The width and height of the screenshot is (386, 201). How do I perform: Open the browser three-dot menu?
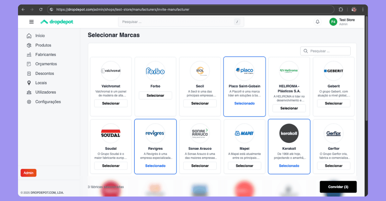pos(363,9)
